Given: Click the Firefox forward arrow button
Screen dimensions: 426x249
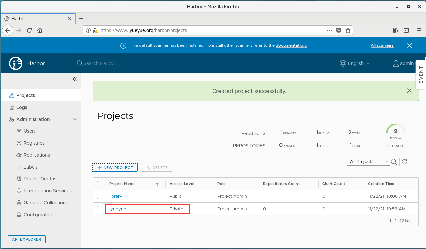Looking at the screenshot, I should point(19,30).
